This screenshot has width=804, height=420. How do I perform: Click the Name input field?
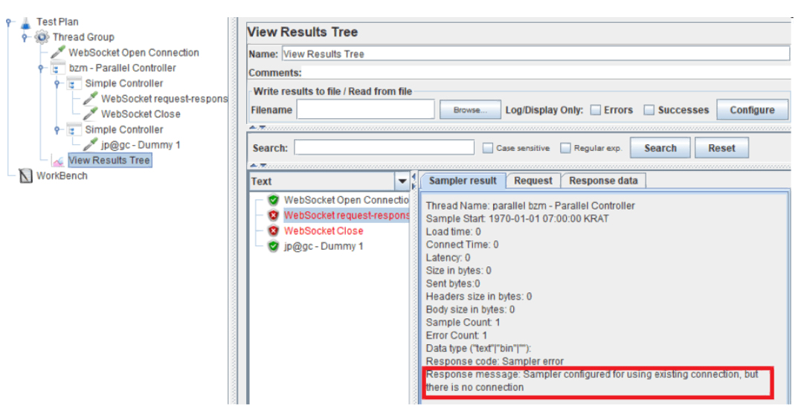(536, 54)
